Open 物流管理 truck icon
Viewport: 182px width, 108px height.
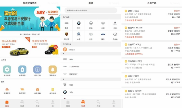point(22,89)
